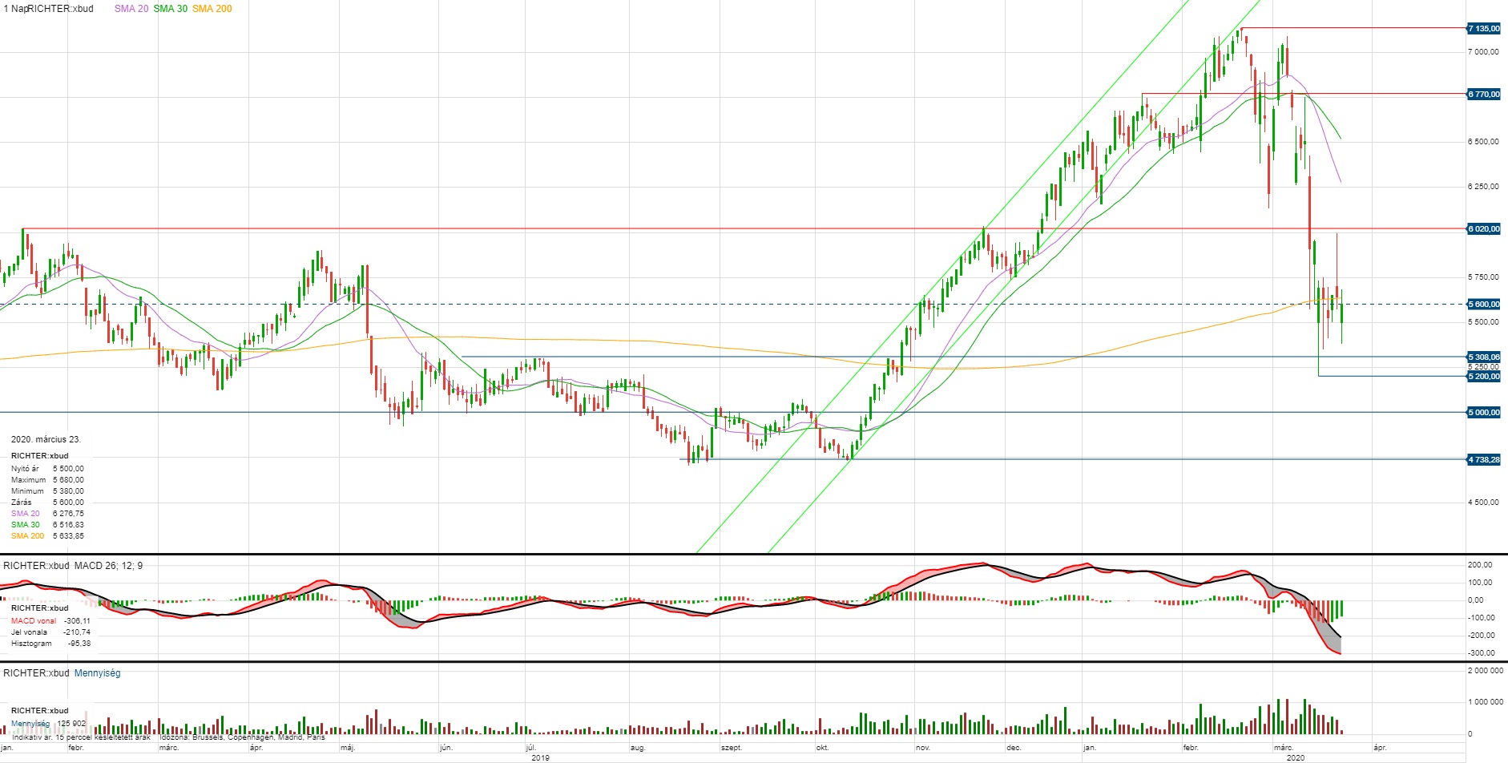Click the máj. month label
The height and width of the screenshot is (763, 1508).
click(347, 748)
